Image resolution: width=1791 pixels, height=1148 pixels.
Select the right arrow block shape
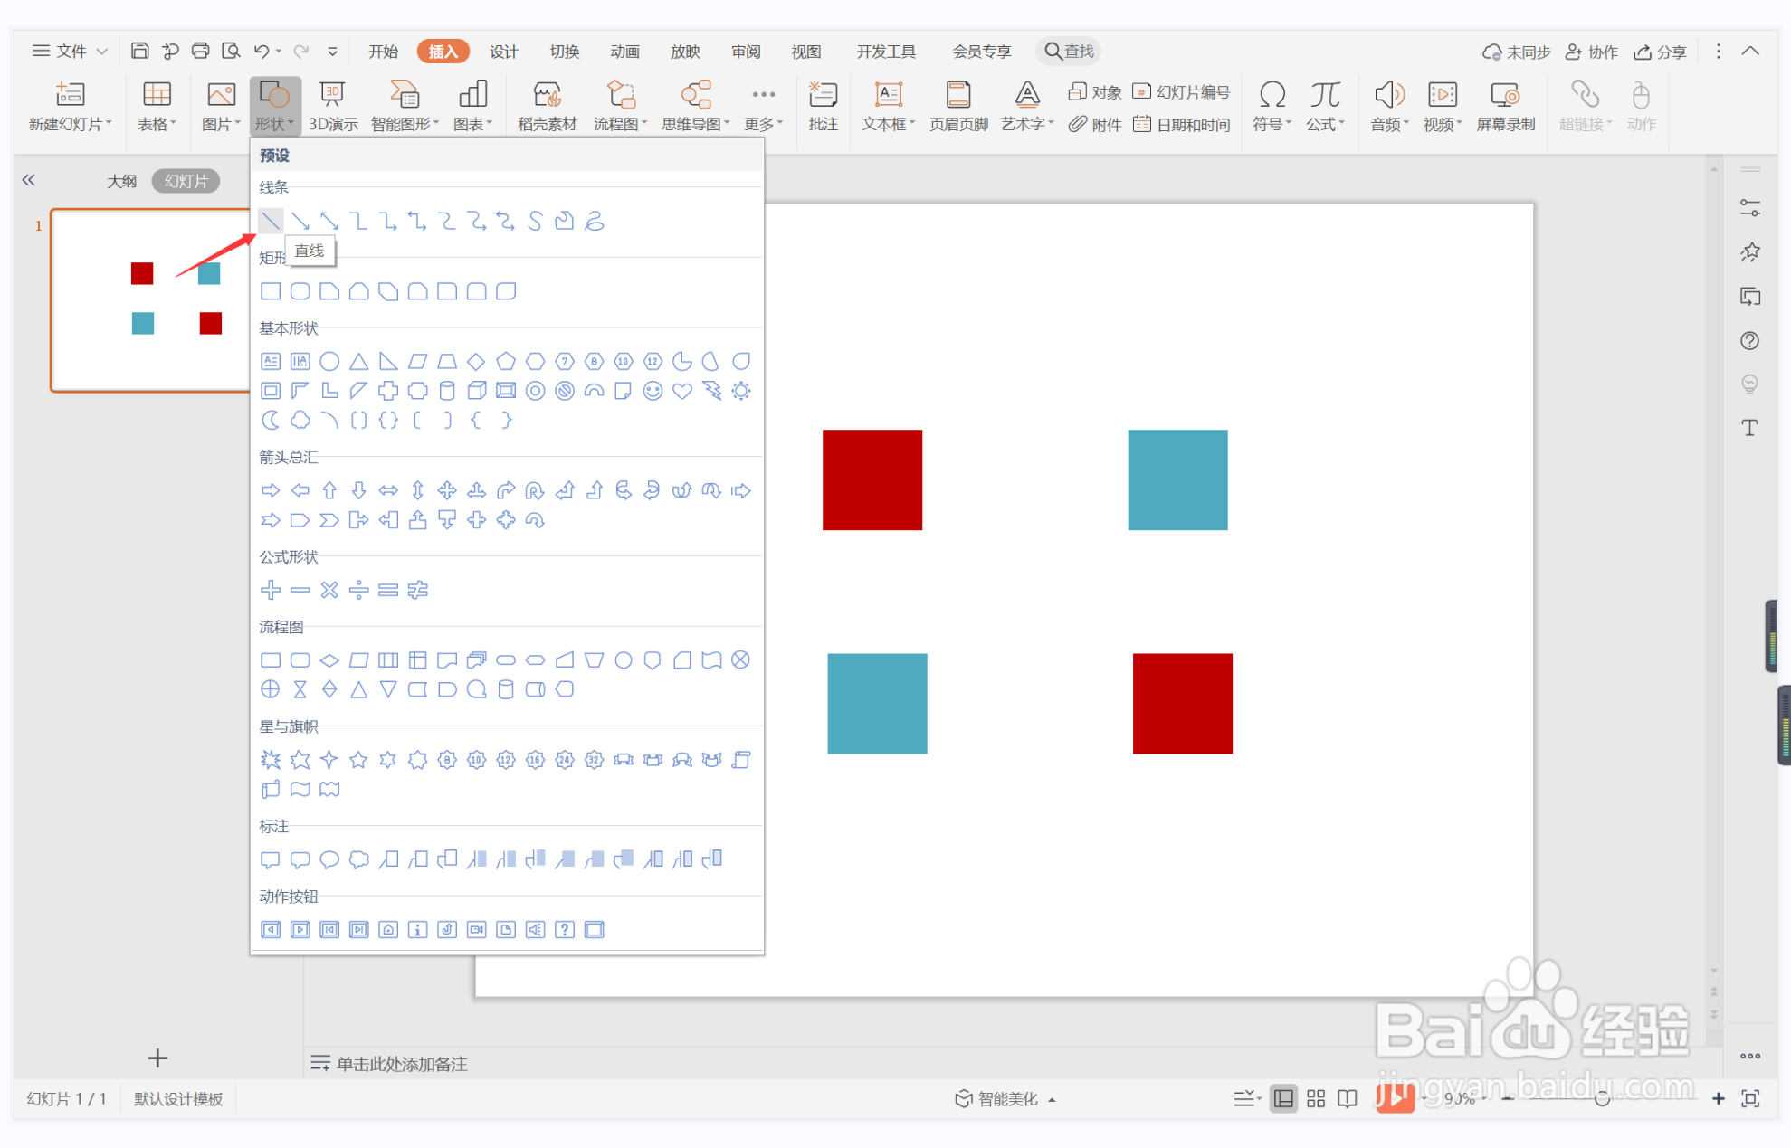271,490
